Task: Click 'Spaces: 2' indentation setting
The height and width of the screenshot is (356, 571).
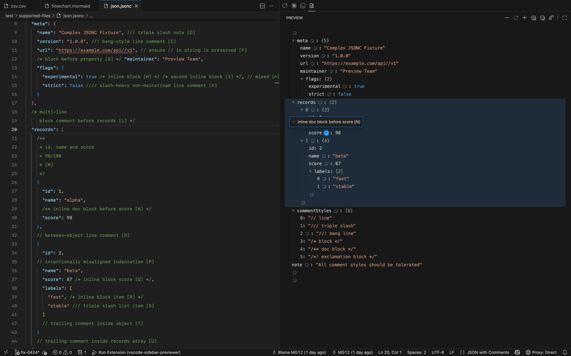Action: click(x=416, y=352)
